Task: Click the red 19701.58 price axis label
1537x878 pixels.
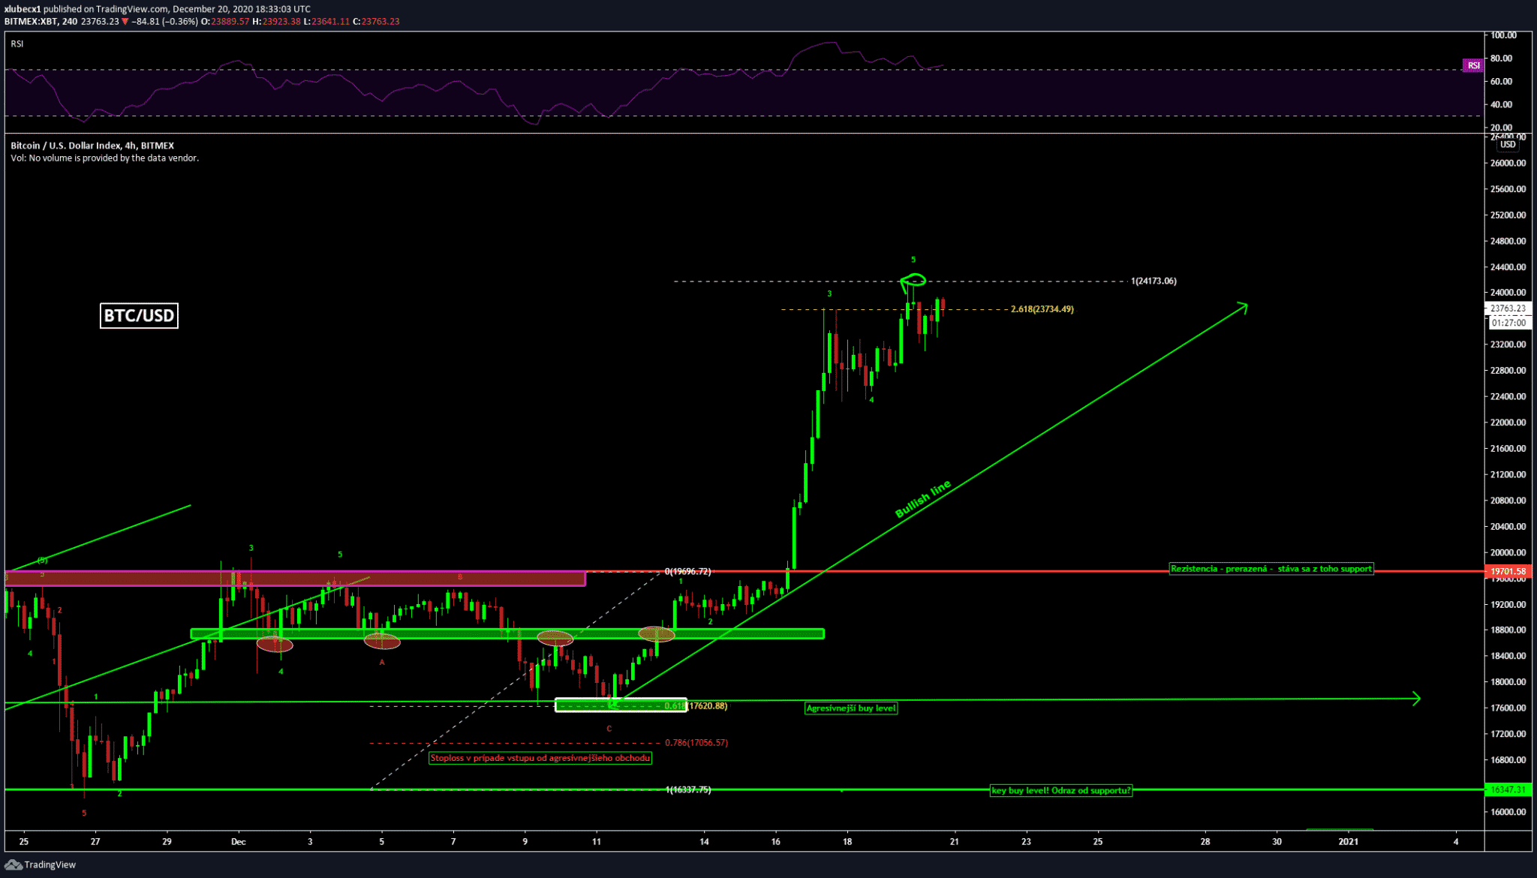Action: (1507, 571)
